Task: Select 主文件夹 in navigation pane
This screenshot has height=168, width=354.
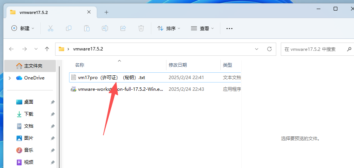Action: 30,66
